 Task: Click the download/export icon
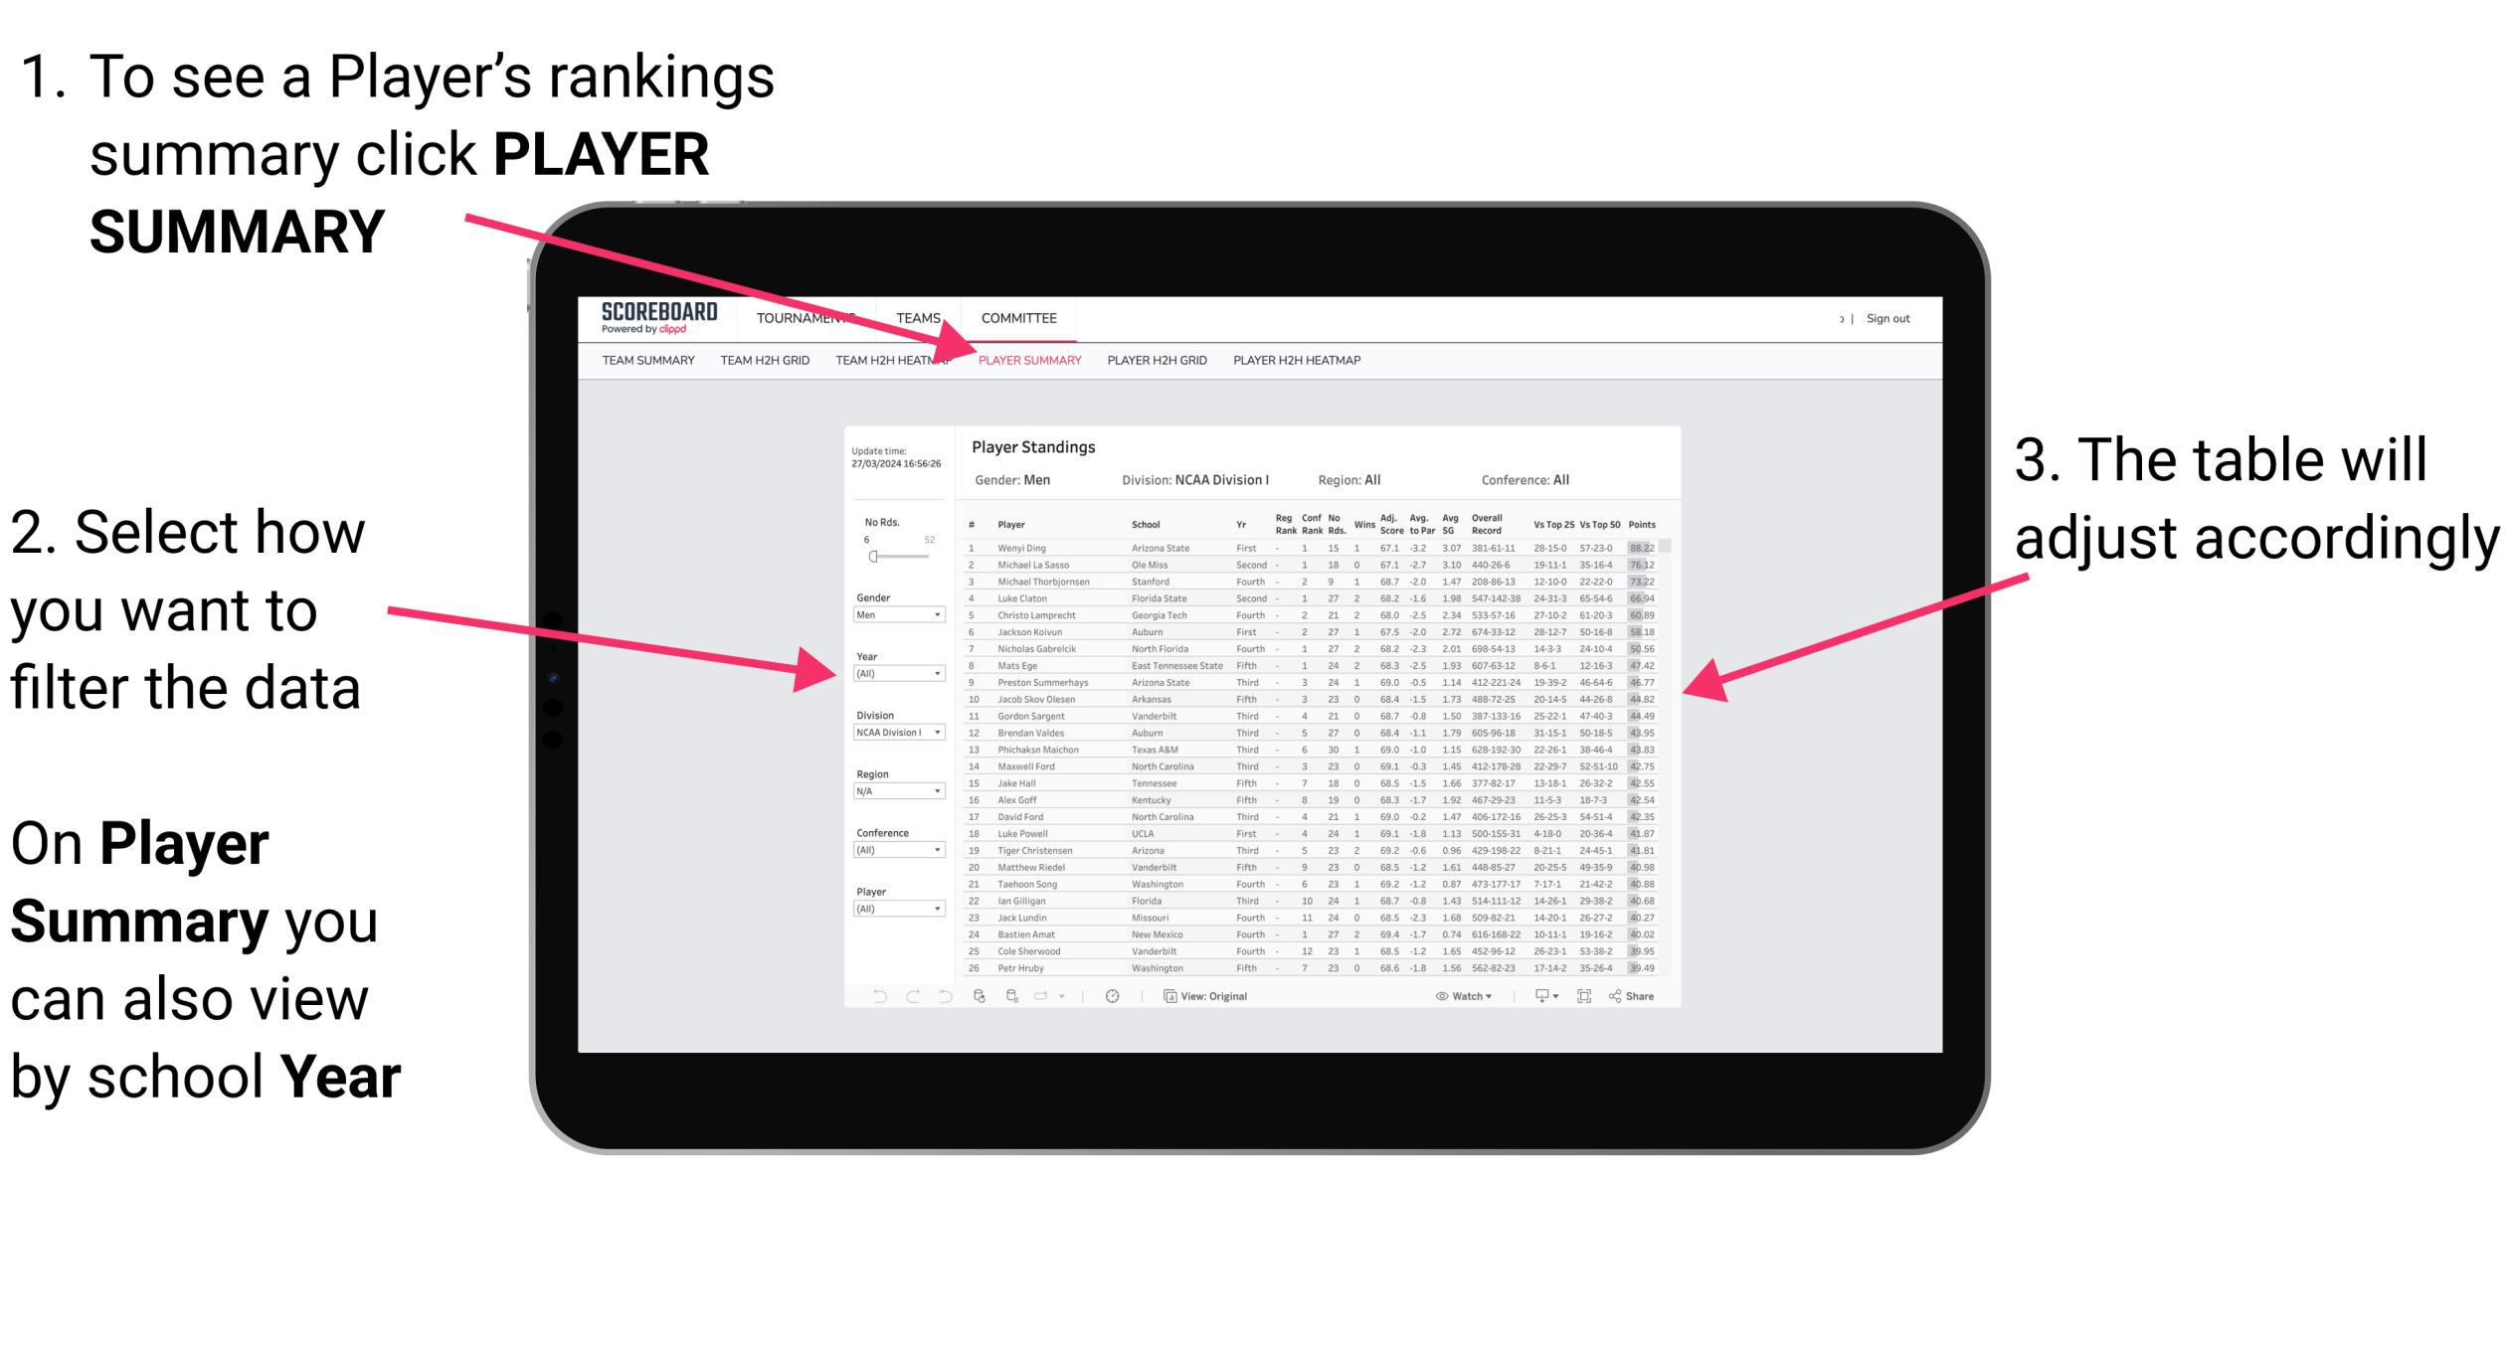(1548, 997)
